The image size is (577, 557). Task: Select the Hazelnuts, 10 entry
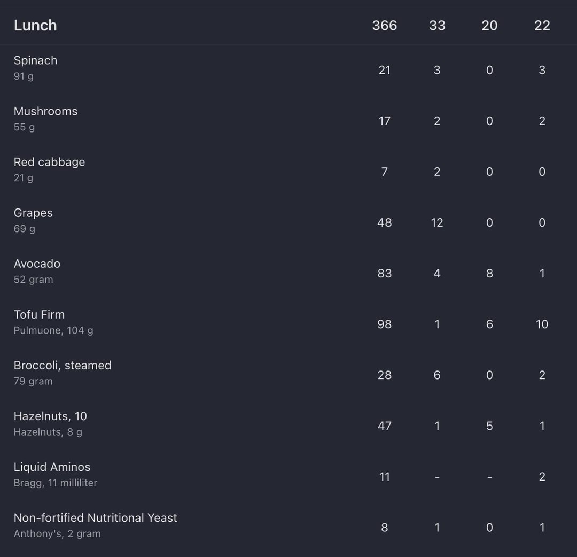click(x=50, y=416)
